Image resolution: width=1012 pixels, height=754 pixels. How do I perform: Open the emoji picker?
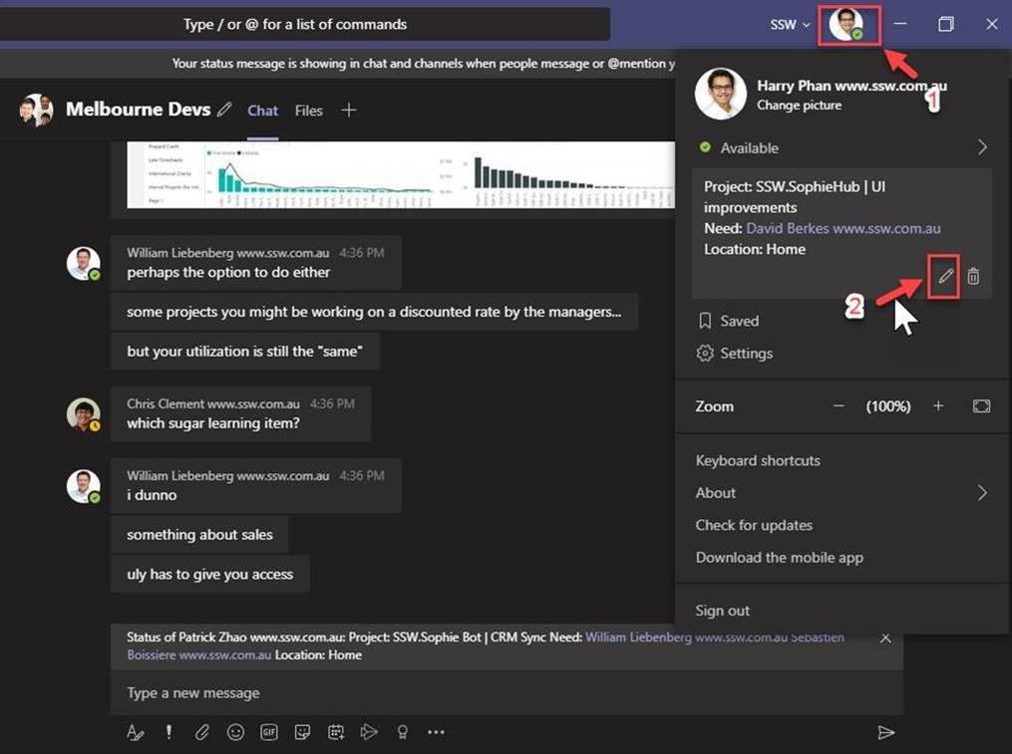pos(235,732)
